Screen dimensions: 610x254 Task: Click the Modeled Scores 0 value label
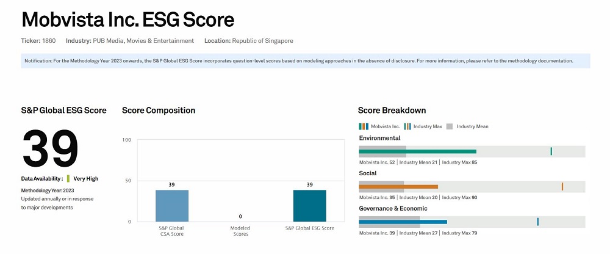240,217
